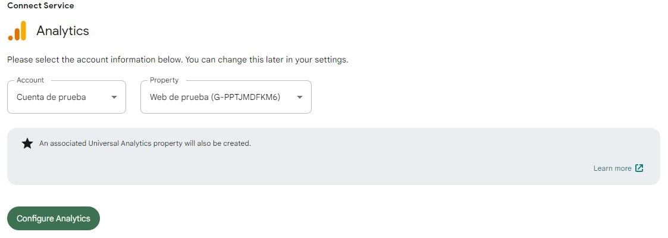Click the Property field label
Image resolution: width=668 pixels, height=238 pixels.
click(164, 80)
